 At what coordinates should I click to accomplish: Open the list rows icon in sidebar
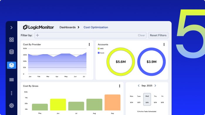pos(11,80)
